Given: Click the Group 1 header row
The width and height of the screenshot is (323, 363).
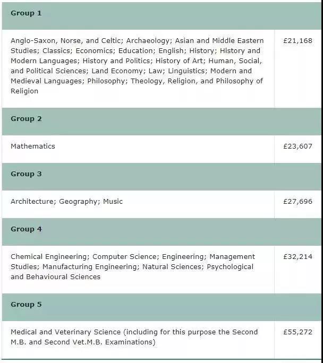Looking at the screenshot, I should [x=161, y=16].
